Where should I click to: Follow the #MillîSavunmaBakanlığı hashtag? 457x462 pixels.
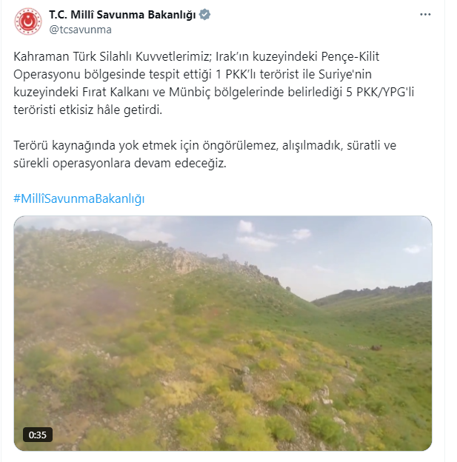79,198
